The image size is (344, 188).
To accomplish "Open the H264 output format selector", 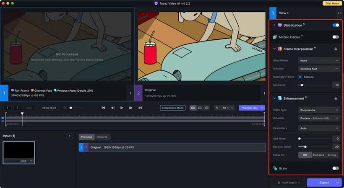I will [288, 183].
